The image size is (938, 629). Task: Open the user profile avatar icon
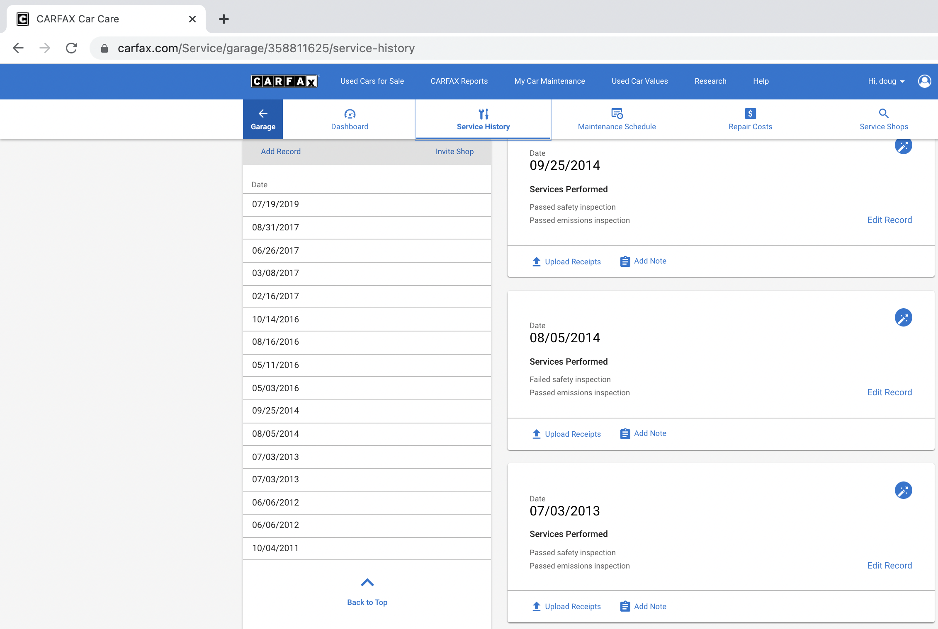pyautogui.click(x=924, y=81)
